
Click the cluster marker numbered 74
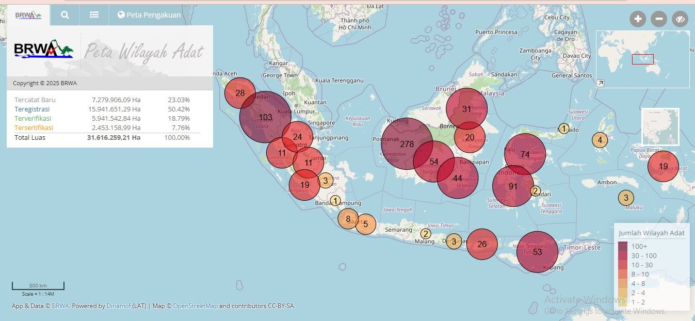(x=525, y=154)
